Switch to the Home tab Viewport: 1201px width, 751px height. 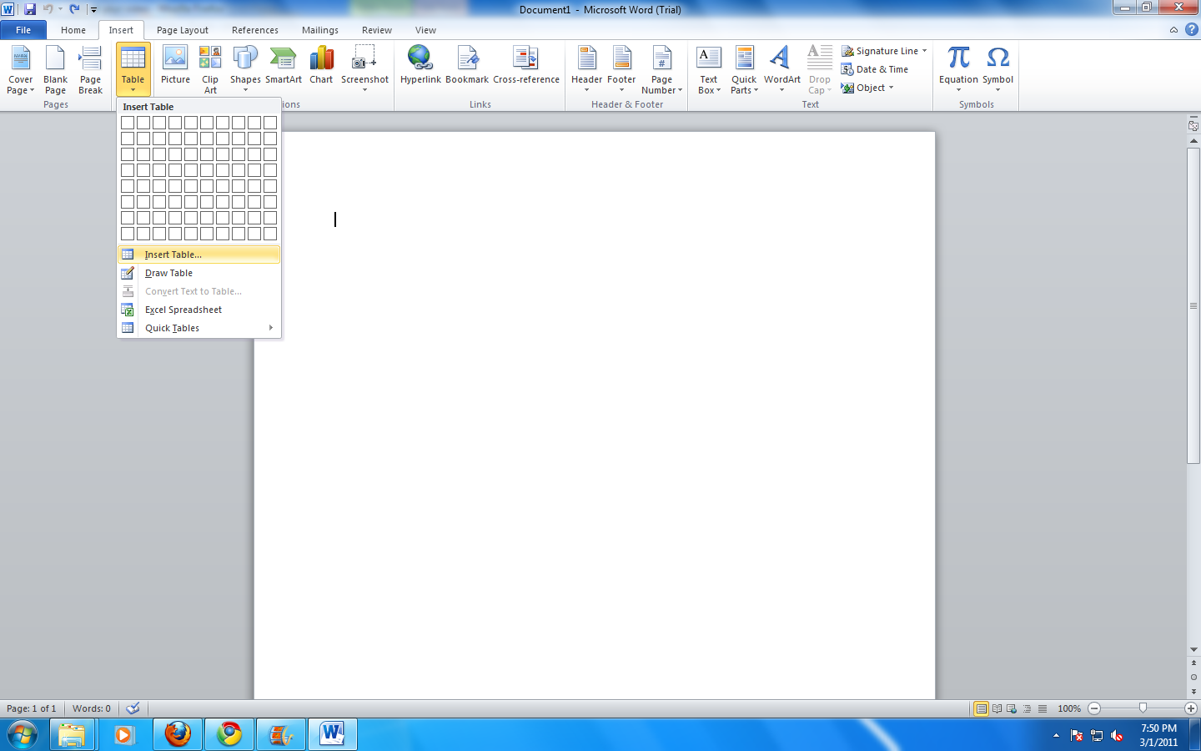[x=73, y=30]
